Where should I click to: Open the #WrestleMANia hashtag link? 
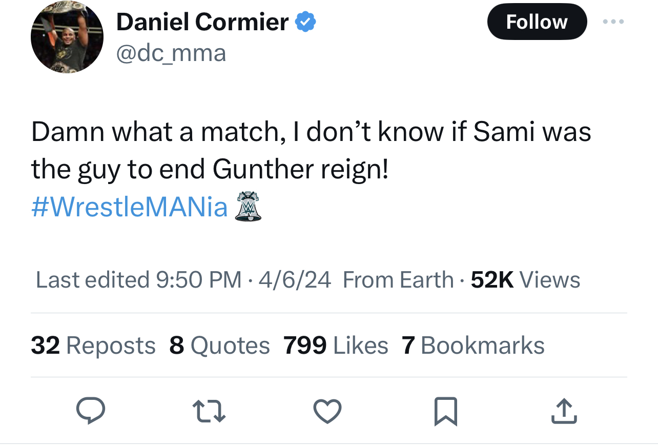click(130, 207)
